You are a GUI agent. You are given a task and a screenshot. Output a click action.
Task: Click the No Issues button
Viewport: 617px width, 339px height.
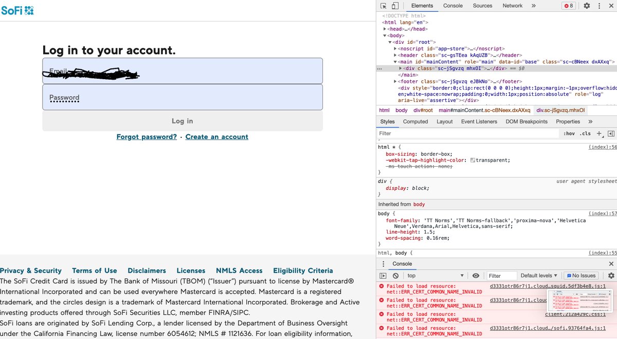[581, 276]
